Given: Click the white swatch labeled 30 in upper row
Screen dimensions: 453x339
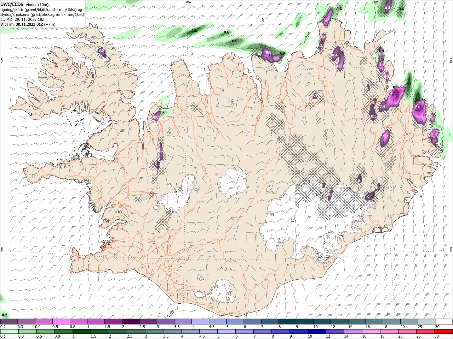Looking at the screenshot, I should (443, 322).
